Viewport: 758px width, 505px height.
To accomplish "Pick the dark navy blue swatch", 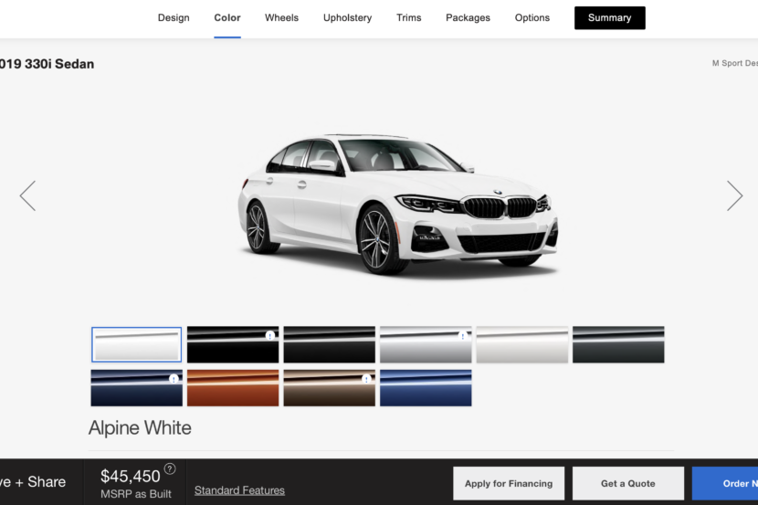I will [x=137, y=388].
